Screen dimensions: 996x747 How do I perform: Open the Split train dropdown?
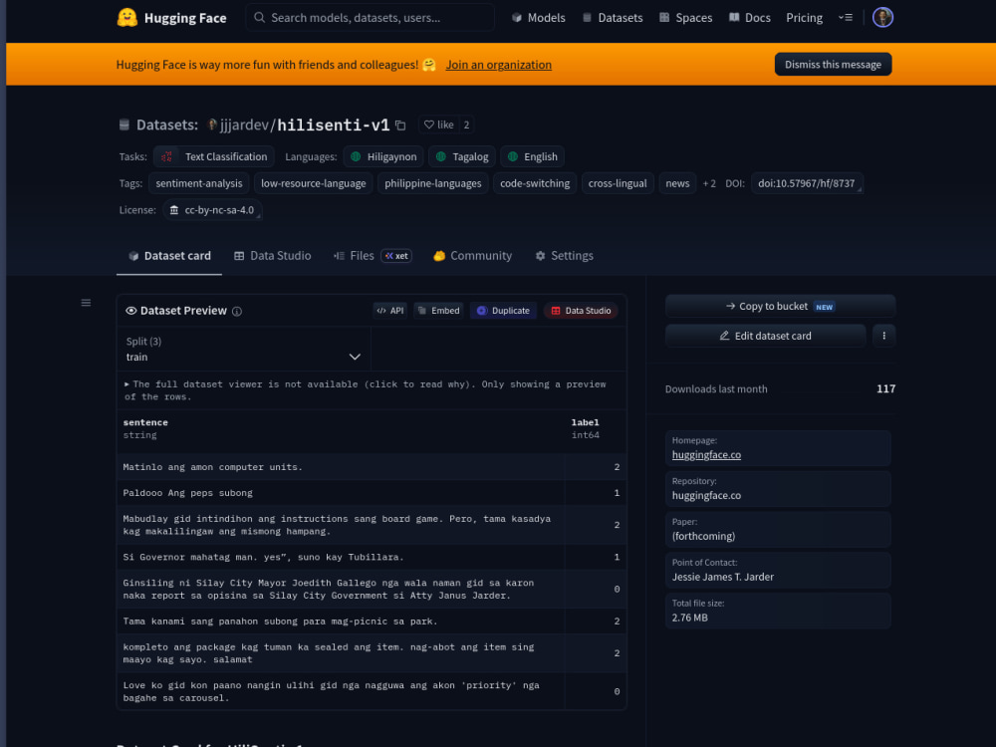point(243,350)
